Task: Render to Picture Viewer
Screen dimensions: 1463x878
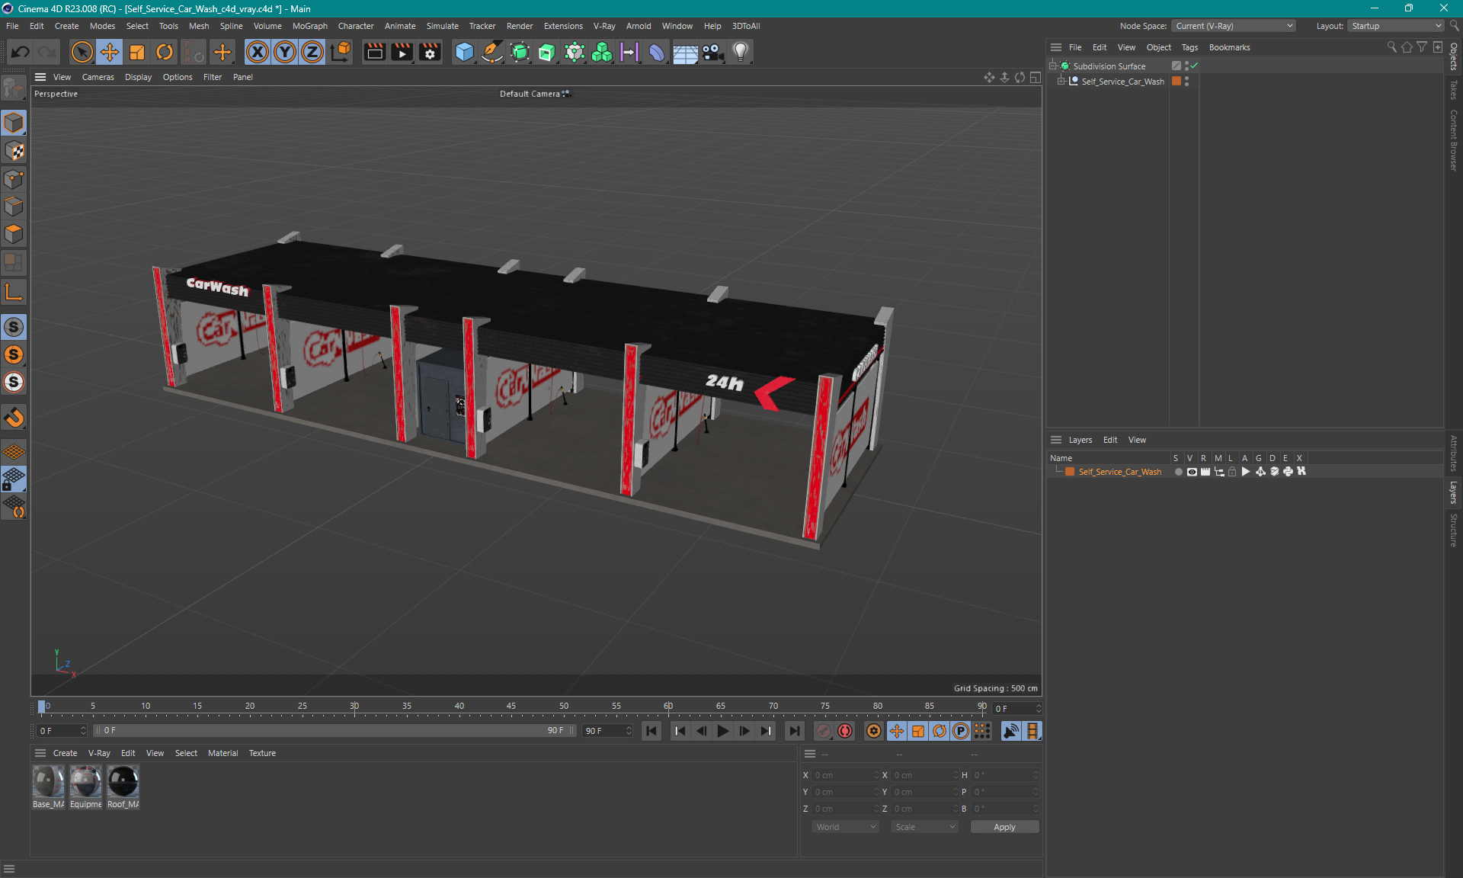Action: pyautogui.click(x=402, y=52)
